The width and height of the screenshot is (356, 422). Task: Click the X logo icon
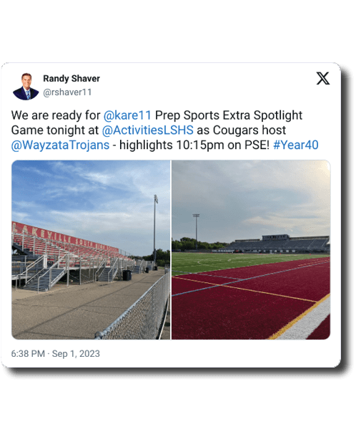coord(322,78)
